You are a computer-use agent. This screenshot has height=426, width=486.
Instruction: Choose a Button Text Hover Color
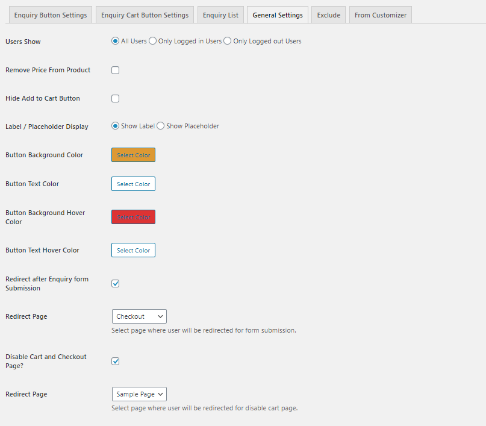point(133,250)
